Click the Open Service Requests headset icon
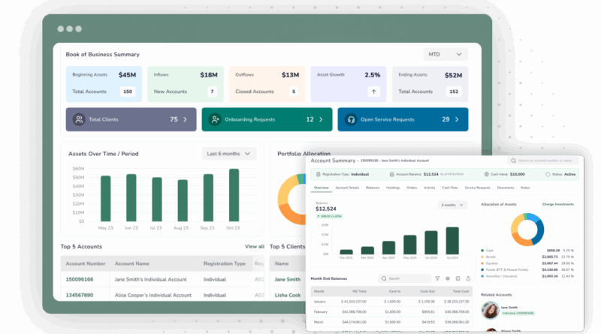 351,119
